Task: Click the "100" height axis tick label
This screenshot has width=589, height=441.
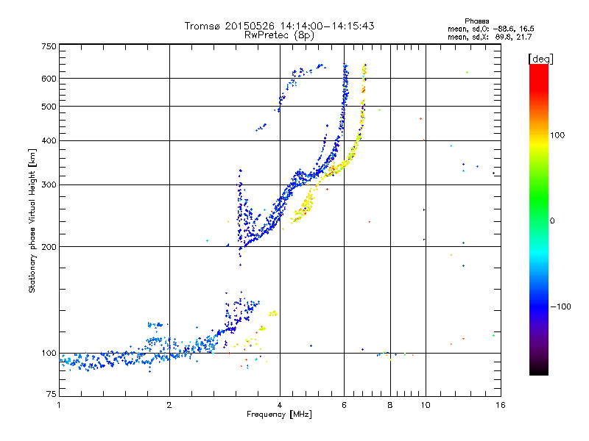Action: 49,353
